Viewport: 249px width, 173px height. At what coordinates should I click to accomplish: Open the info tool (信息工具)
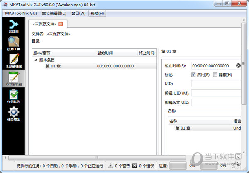[14, 43]
